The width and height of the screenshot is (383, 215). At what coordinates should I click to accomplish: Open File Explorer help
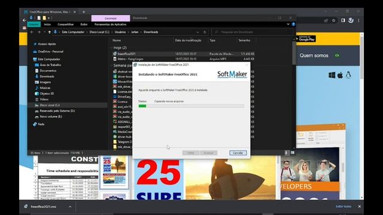(x=293, y=24)
